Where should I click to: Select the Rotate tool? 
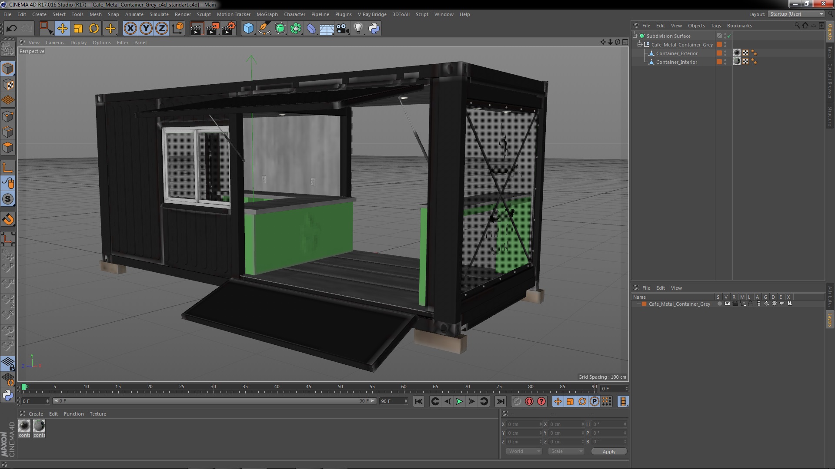pyautogui.click(x=94, y=29)
